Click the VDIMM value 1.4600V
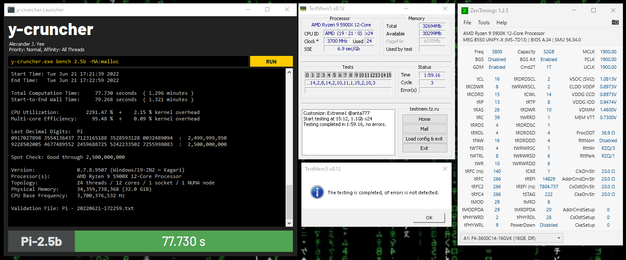This screenshot has height=260, width=626. tap(608, 110)
